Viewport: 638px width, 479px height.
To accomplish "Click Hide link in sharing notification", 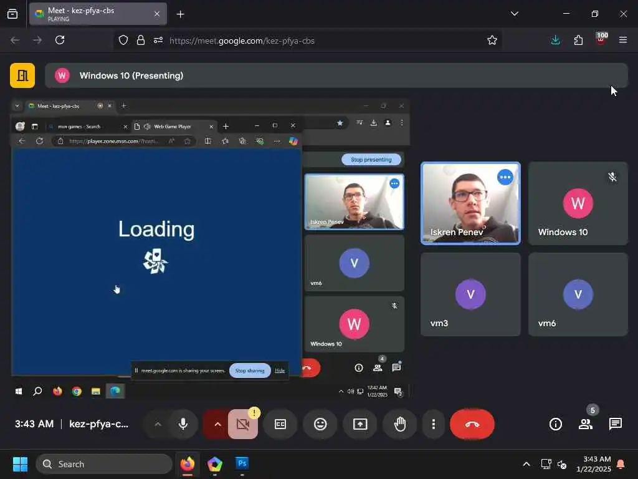I will point(280,370).
